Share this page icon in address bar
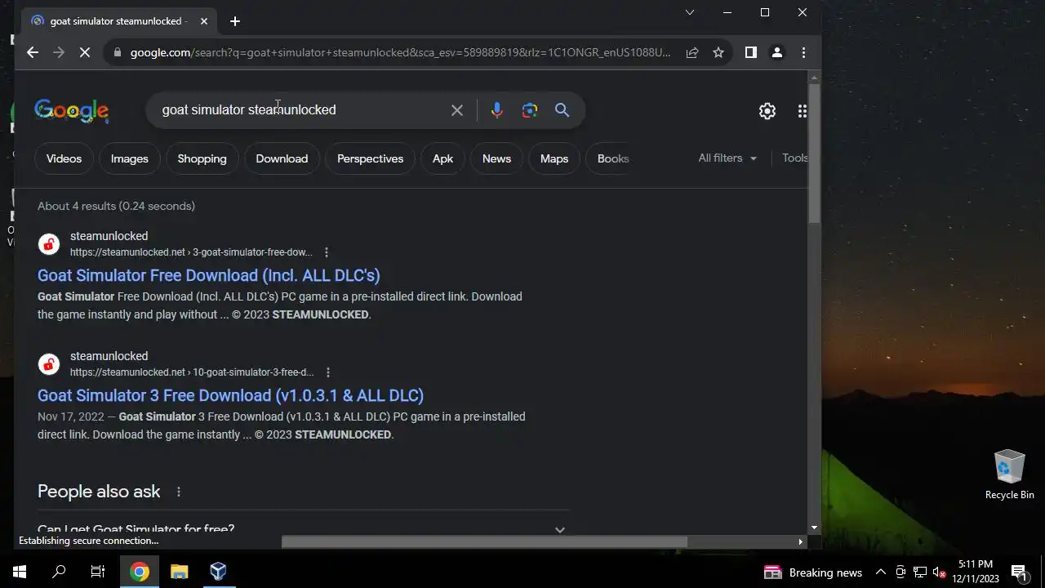Image resolution: width=1045 pixels, height=588 pixels. (x=692, y=52)
